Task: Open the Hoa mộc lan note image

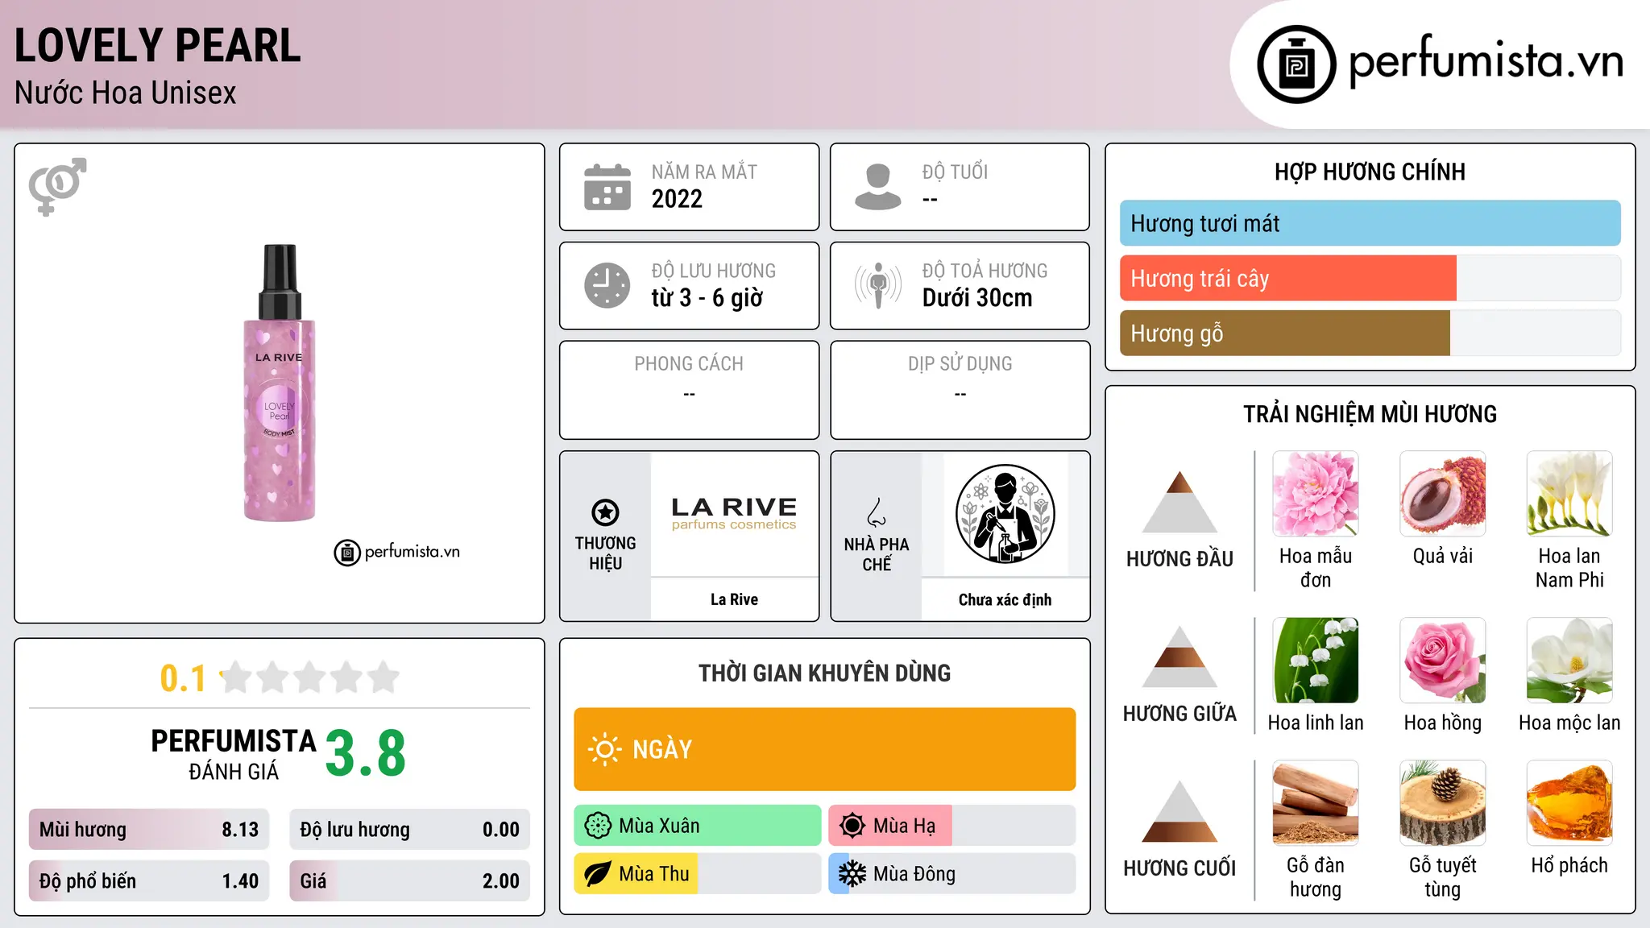Action: [x=1569, y=661]
